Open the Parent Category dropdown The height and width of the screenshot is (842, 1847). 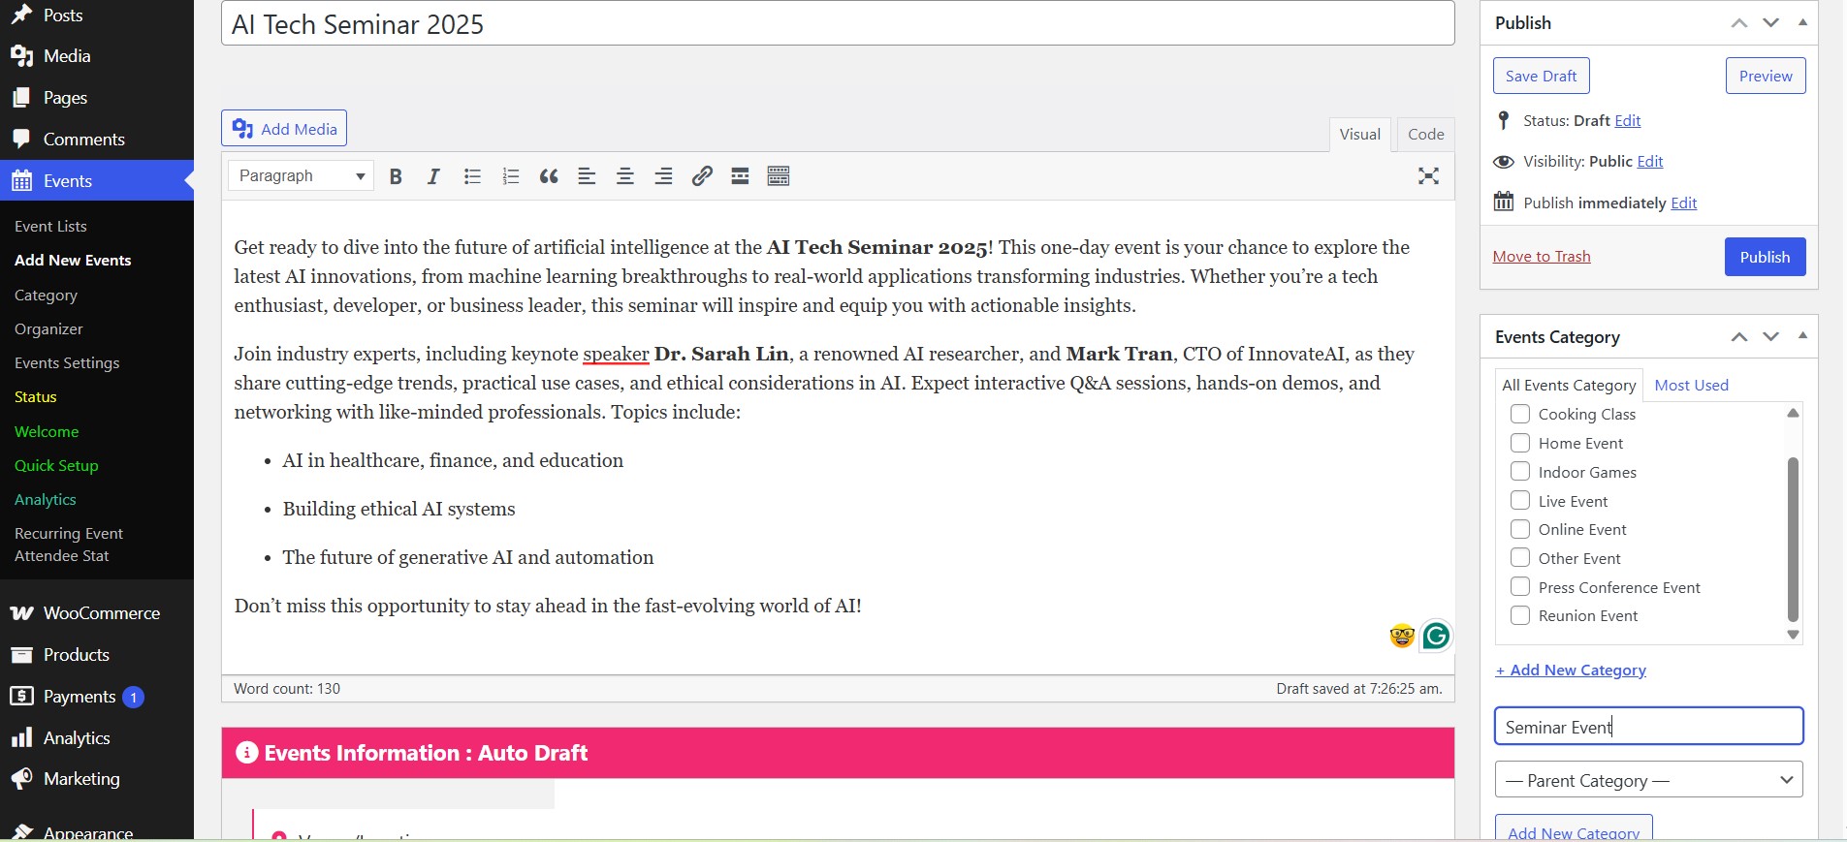pyautogui.click(x=1648, y=780)
